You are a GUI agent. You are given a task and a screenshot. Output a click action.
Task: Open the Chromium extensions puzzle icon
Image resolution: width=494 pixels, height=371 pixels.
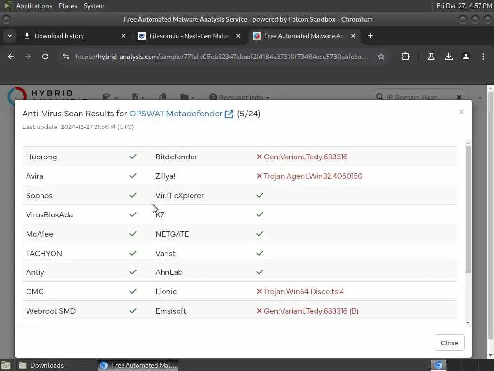click(405, 57)
